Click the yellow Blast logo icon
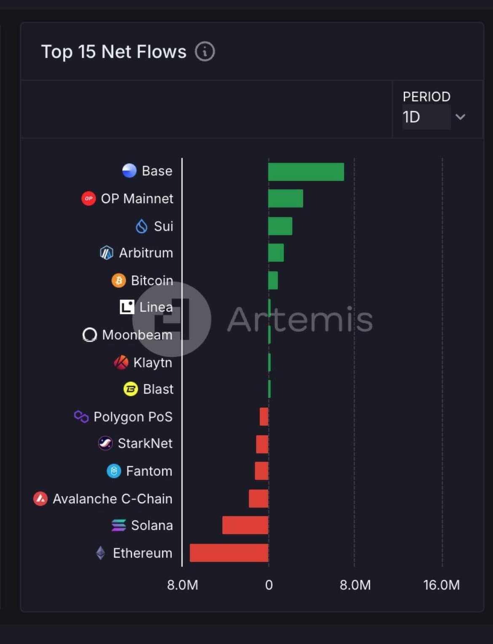This screenshot has width=493, height=644. (131, 389)
